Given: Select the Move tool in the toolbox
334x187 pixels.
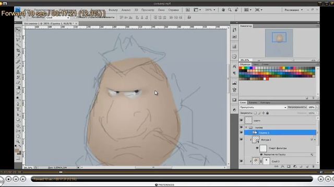Looking at the screenshot, I should pyautogui.click(x=18, y=30).
